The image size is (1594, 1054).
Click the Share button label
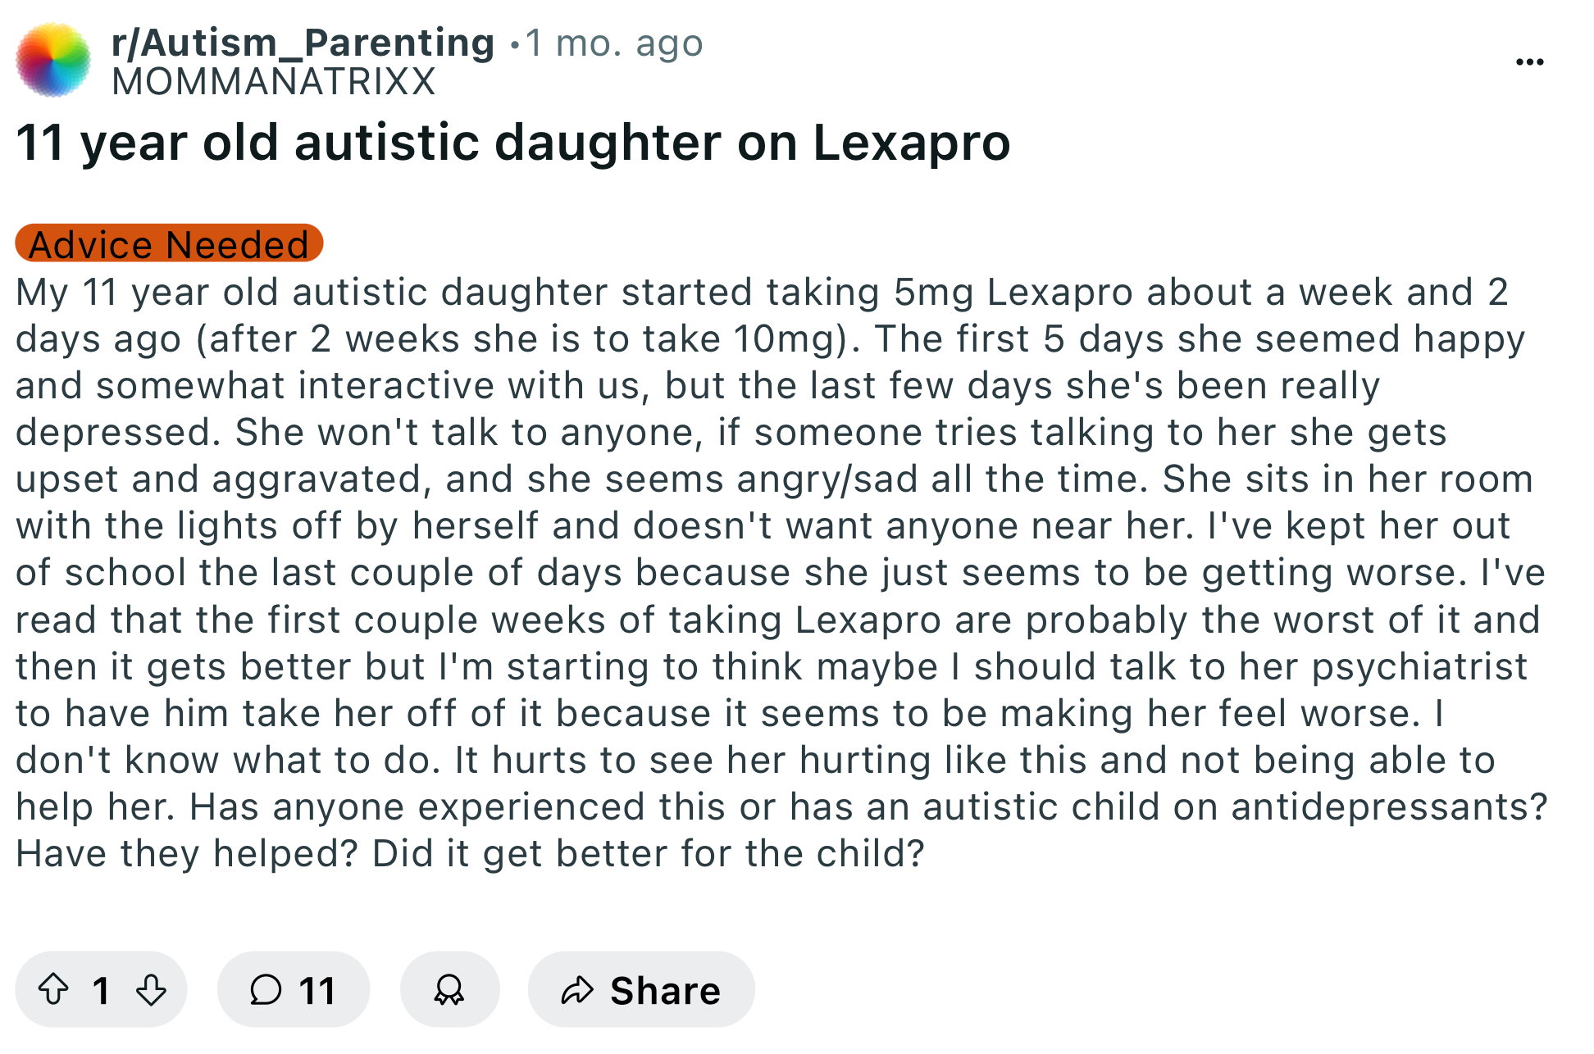pos(665,990)
